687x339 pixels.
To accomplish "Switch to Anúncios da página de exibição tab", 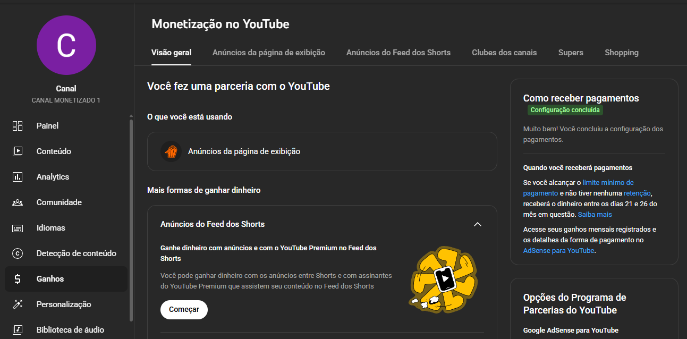I will (x=269, y=53).
